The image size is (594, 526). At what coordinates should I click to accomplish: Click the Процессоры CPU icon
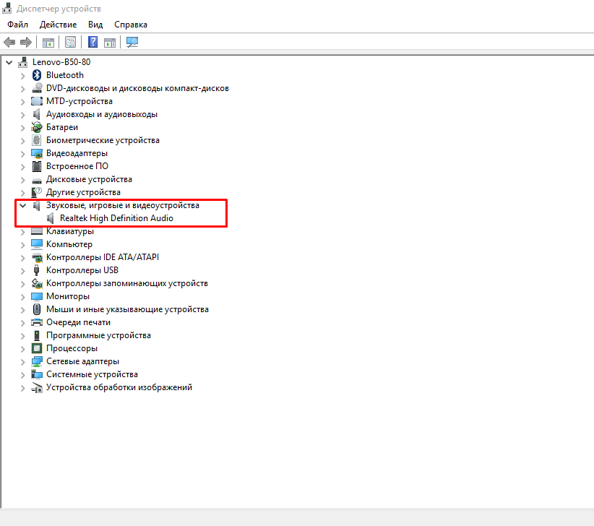(37, 348)
